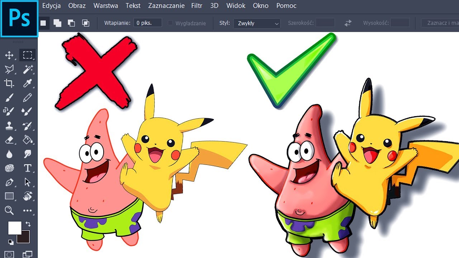The width and height of the screenshot is (459, 258).
Task: Open the Styl dropdown set to Zwykły
Action: coord(257,23)
